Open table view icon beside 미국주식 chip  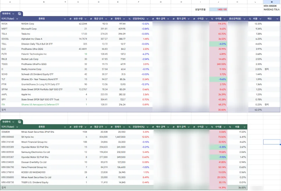(x=19, y=14)
